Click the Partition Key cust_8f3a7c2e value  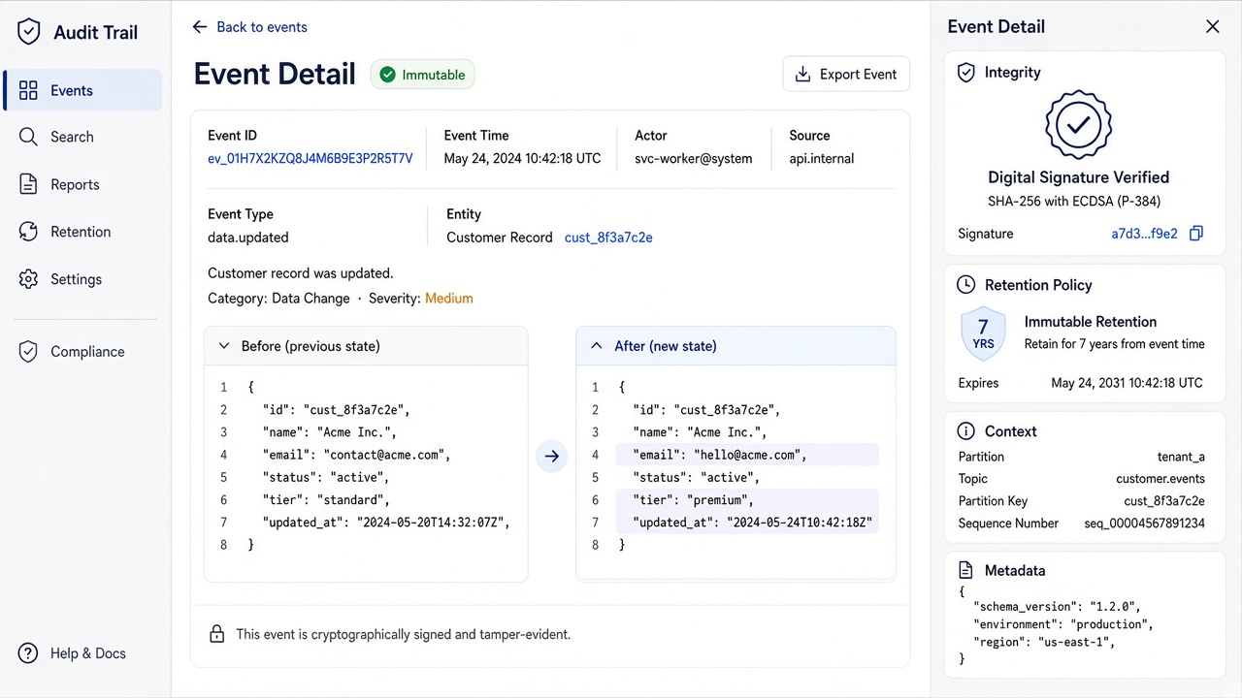1164,501
